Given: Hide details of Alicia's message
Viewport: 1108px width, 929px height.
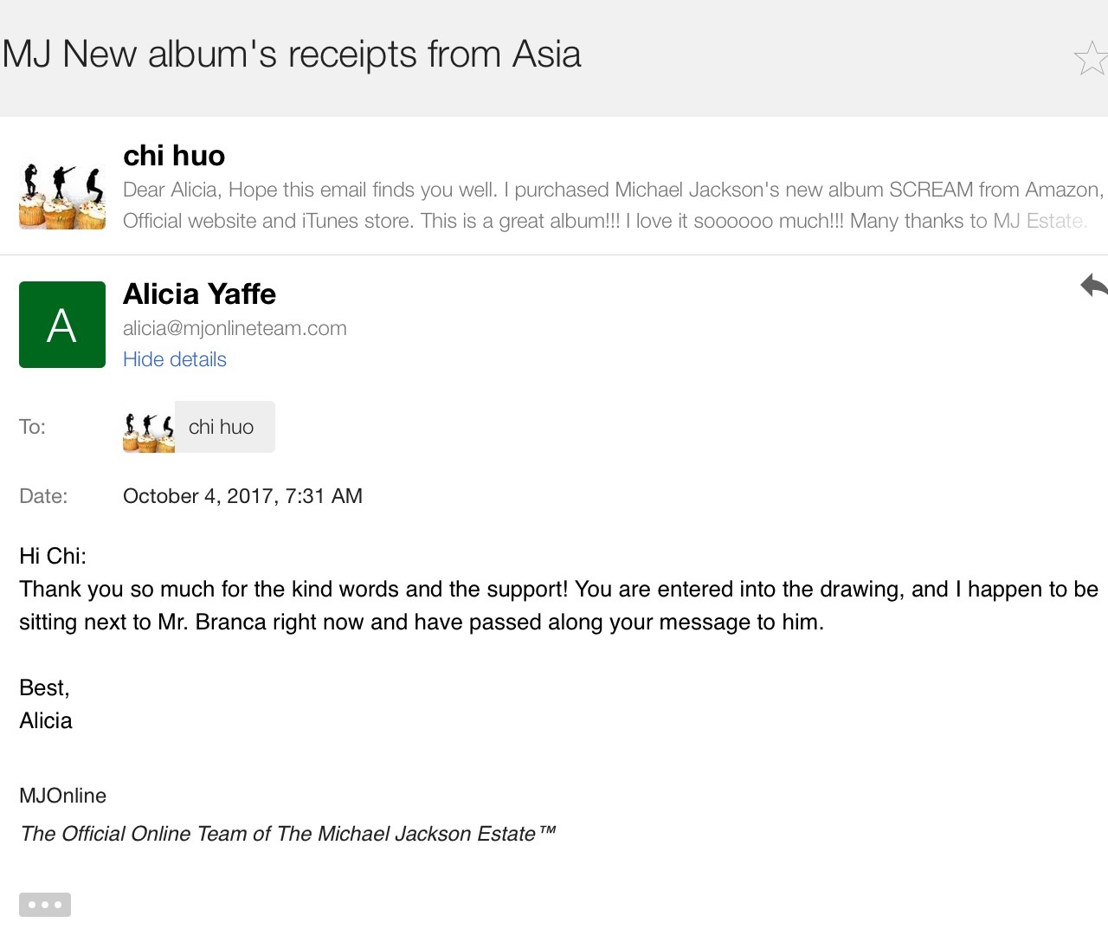Looking at the screenshot, I should 175,359.
